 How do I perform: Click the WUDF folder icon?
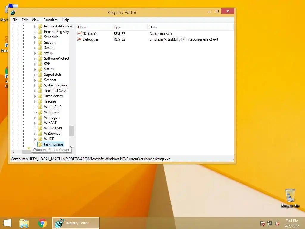coord(40,139)
